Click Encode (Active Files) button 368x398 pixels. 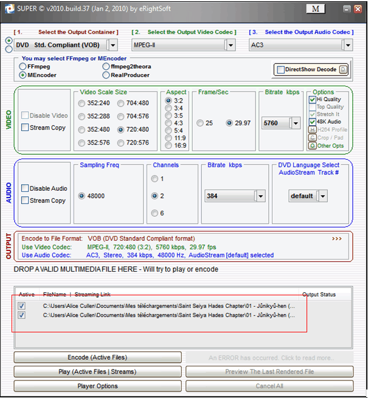97,357
